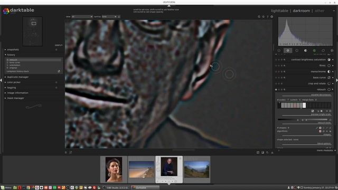The width and height of the screenshot is (338, 190).
Task: Expand the tagging panel
Action: click(x=12, y=88)
